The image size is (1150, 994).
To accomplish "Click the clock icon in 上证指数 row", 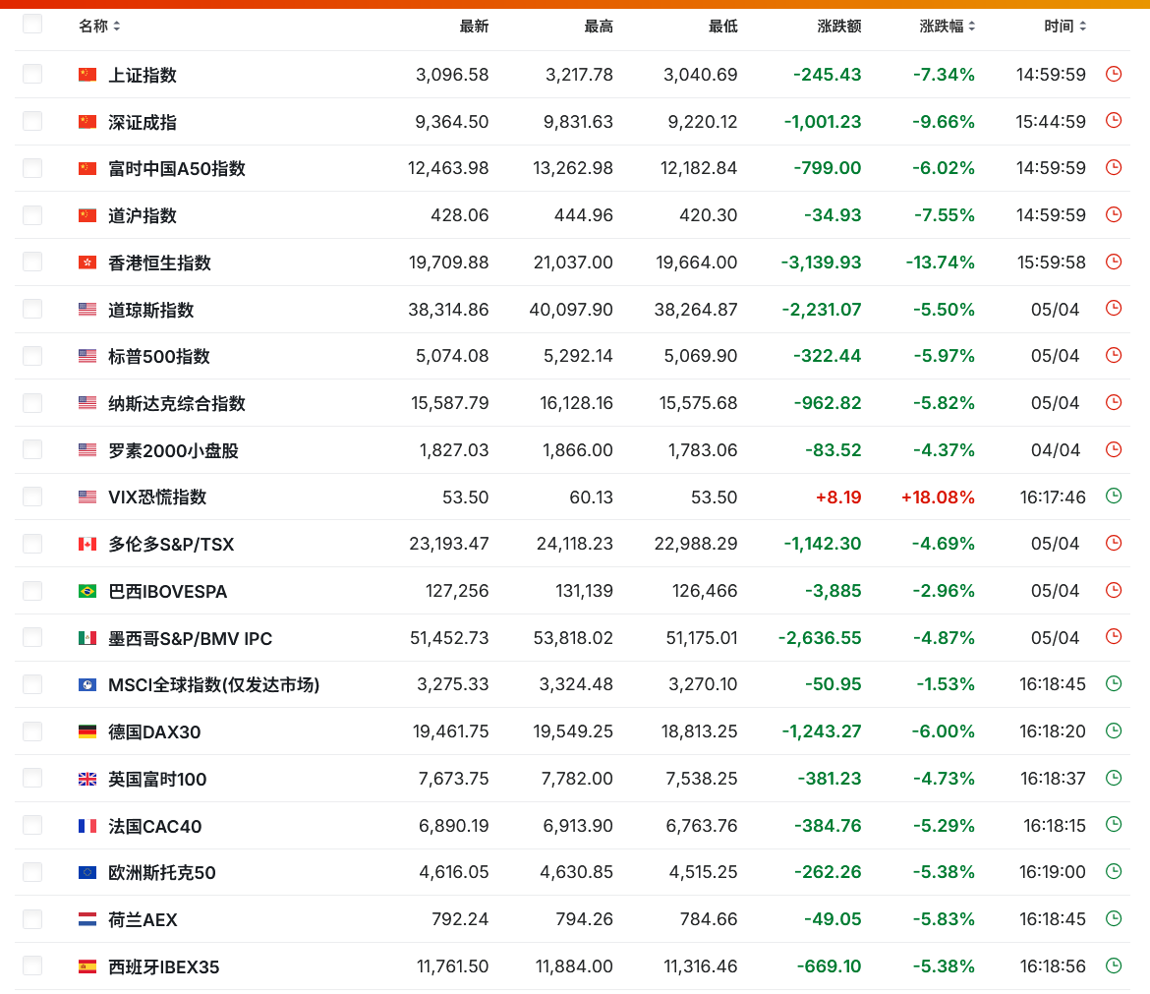I will [x=1114, y=74].
